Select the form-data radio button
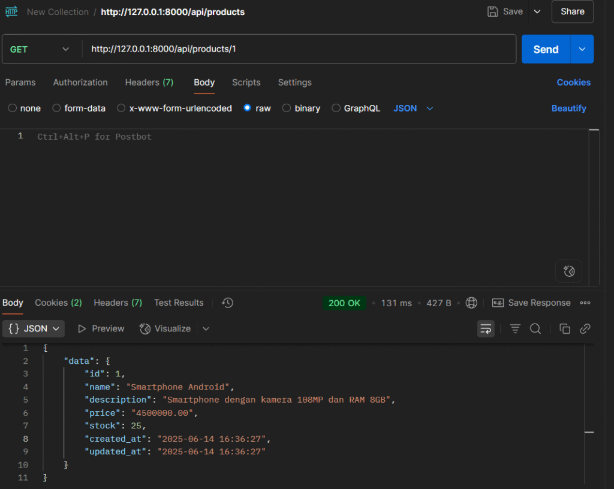This screenshot has height=489, width=614. [x=57, y=108]
